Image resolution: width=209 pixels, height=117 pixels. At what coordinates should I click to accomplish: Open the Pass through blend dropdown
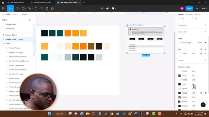187,43
